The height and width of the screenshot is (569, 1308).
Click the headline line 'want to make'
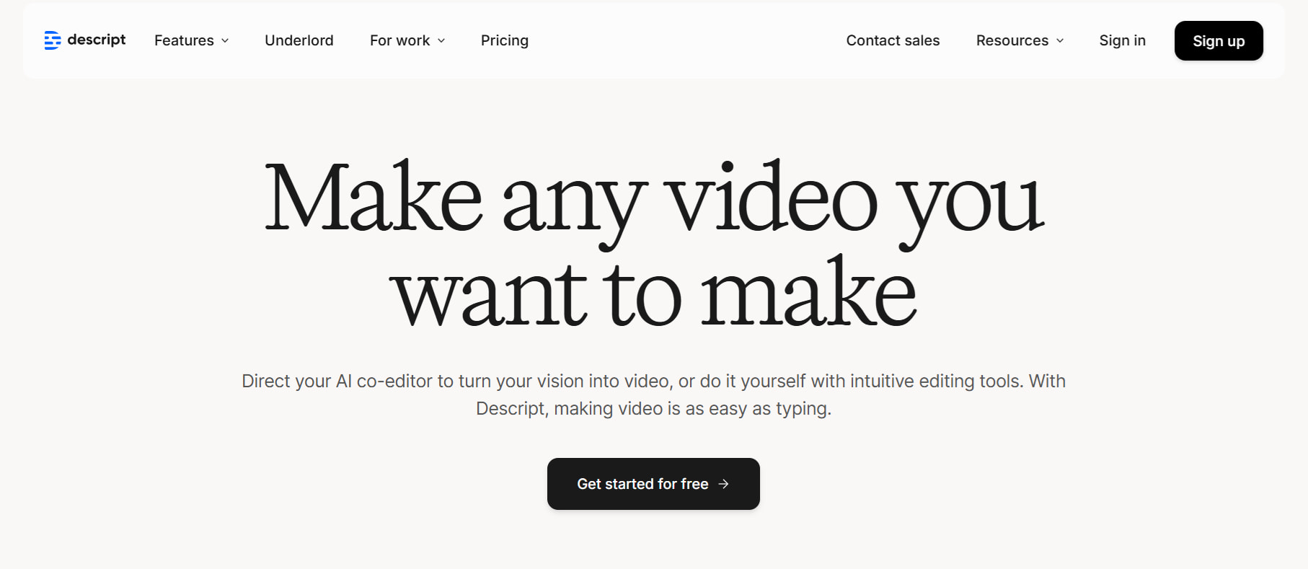point(653,294)
